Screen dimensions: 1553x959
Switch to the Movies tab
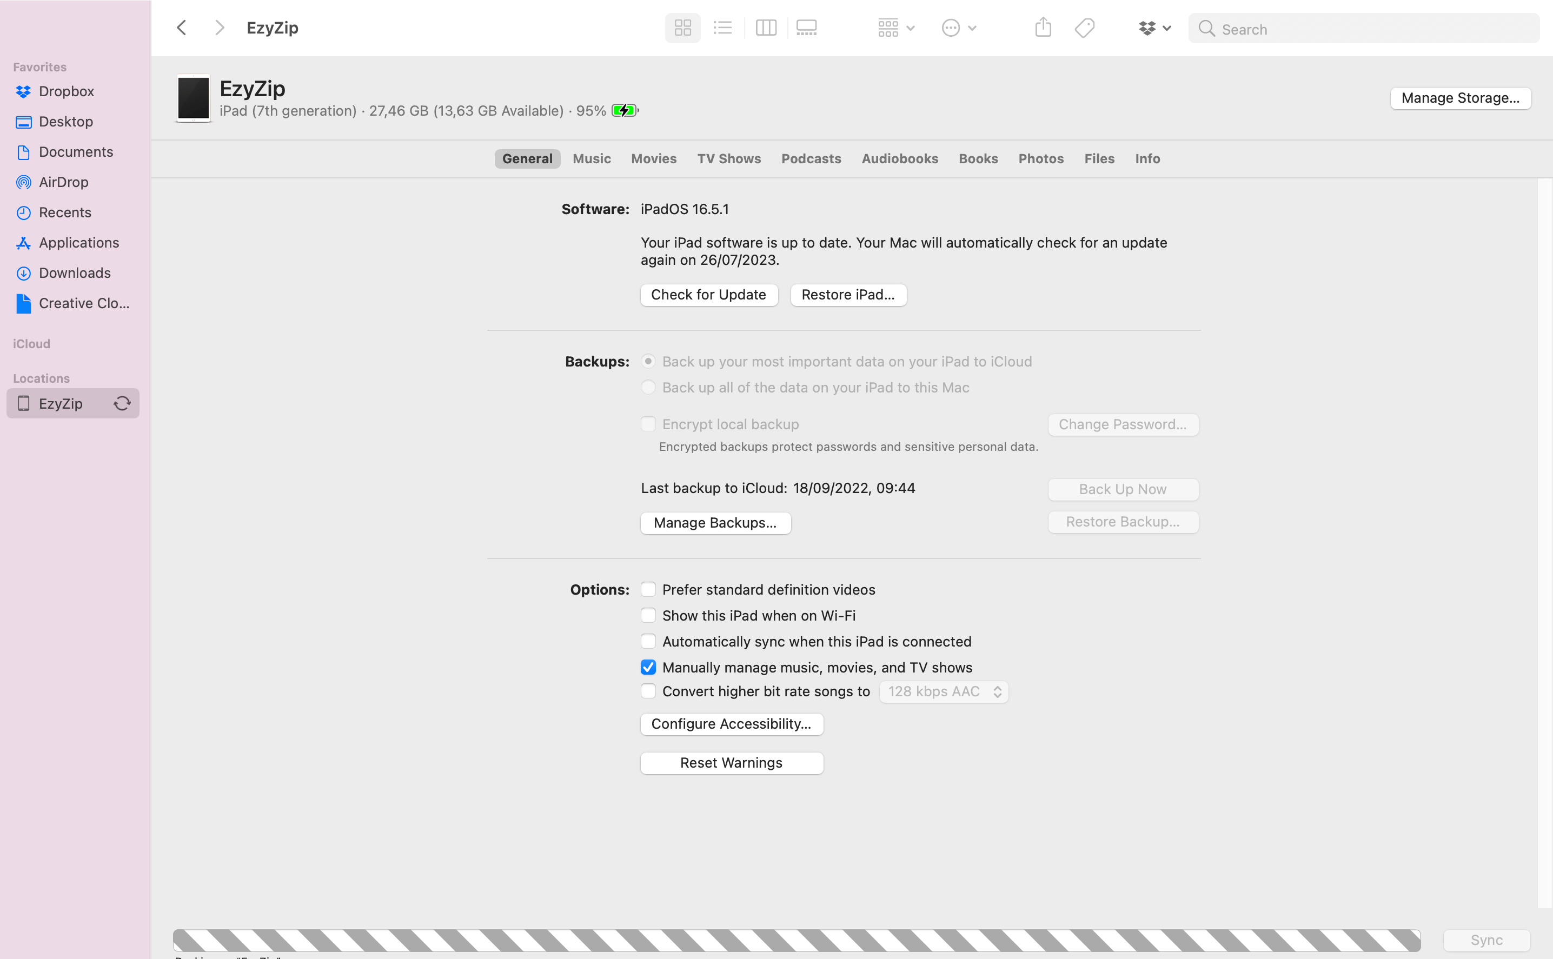[653, 158]
